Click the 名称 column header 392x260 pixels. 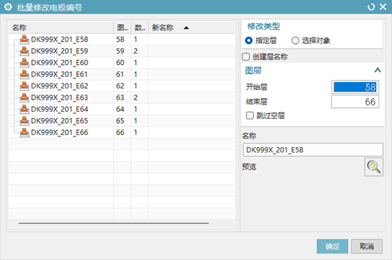tap(61, 28)
